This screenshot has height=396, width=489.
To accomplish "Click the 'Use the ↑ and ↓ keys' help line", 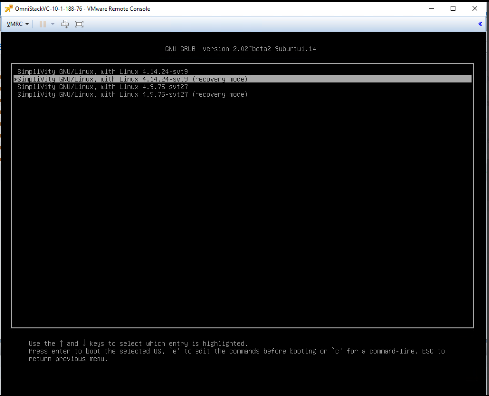I will tap(138, 344).
